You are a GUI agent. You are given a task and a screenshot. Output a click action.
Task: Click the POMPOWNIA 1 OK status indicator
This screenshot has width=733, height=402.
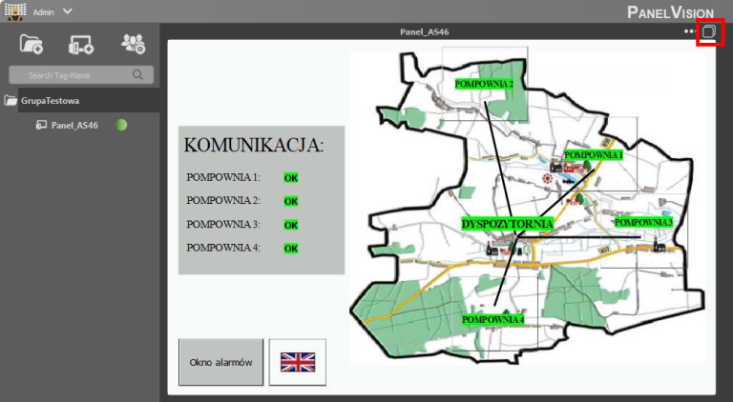pos(291,178)
